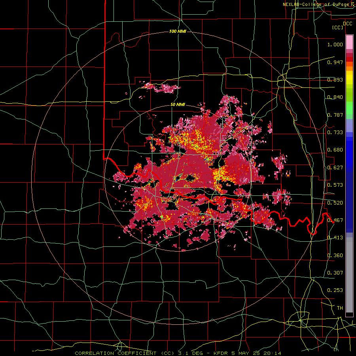Screen dimensions: 356x356
Task: Click the 0.787 scale value
Action: click(x=335, y=115)
